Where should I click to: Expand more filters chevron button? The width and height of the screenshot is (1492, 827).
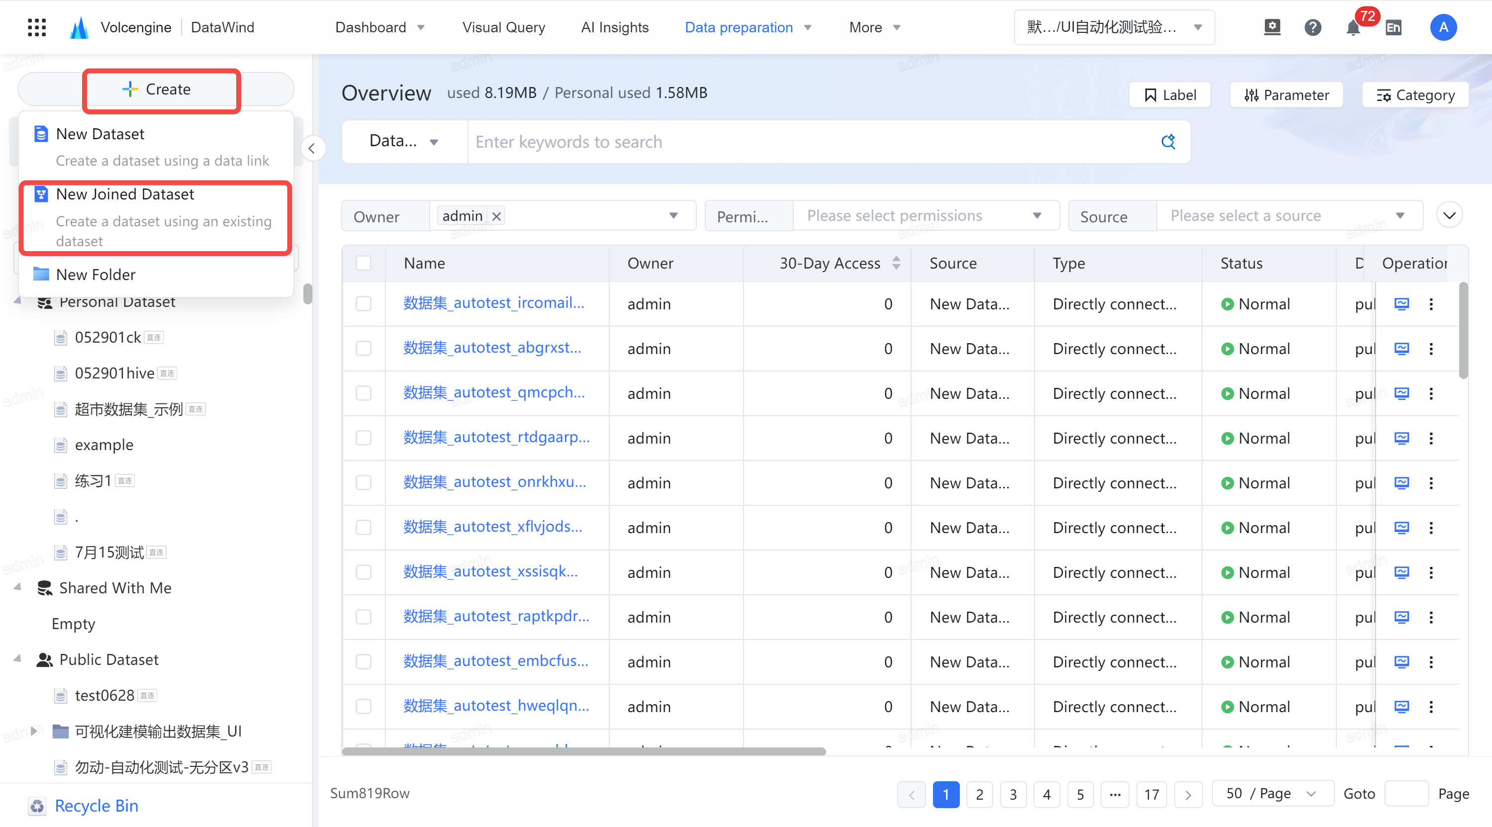pos(1450,215)
